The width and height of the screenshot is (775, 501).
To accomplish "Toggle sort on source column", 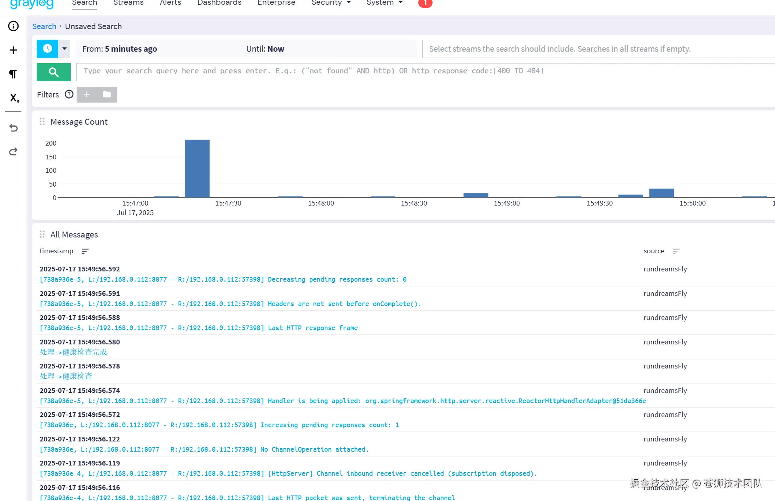I will 676,251.
